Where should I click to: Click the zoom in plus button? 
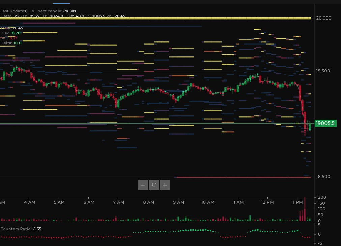[165, 185]
